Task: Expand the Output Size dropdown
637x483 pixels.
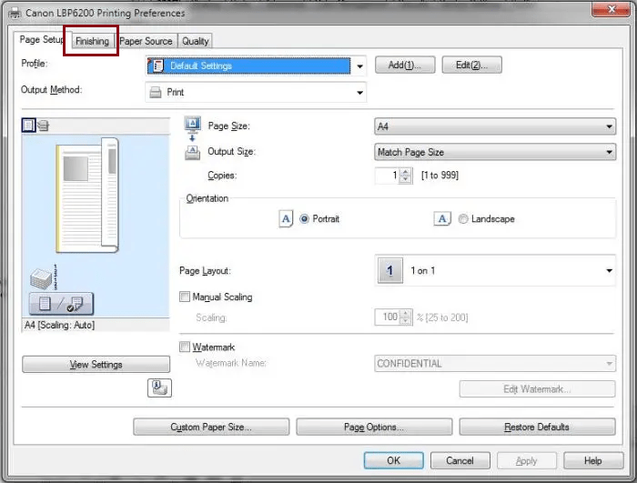Action: click(x=495, y=153)
